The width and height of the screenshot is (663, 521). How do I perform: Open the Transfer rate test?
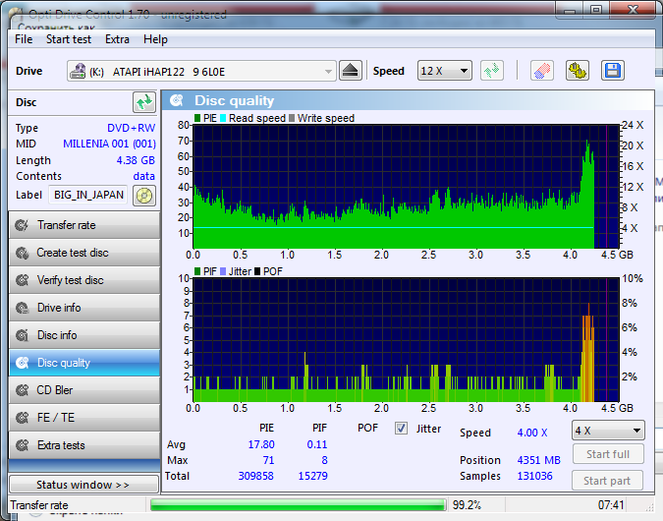tap(83, 225)
